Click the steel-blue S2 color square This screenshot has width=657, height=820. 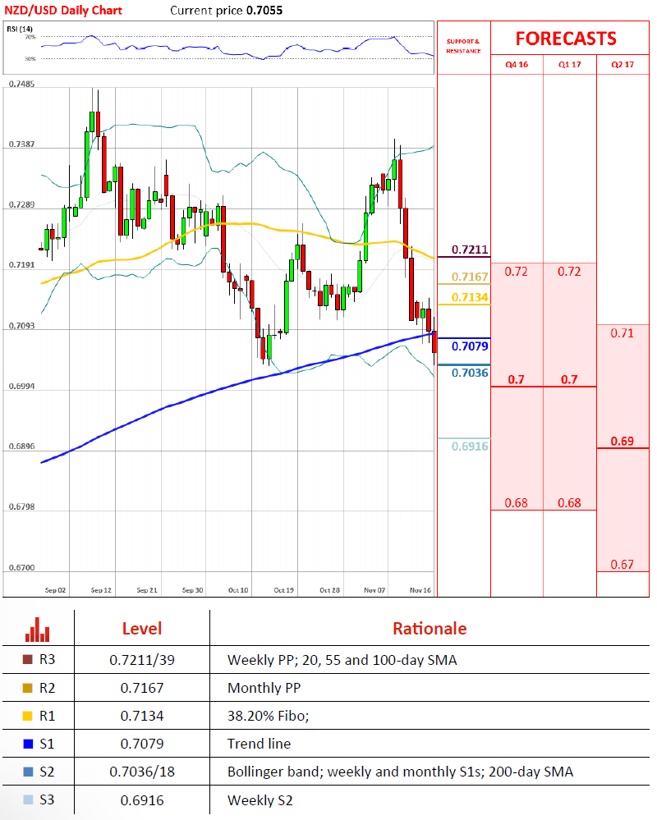click(31, 772)
